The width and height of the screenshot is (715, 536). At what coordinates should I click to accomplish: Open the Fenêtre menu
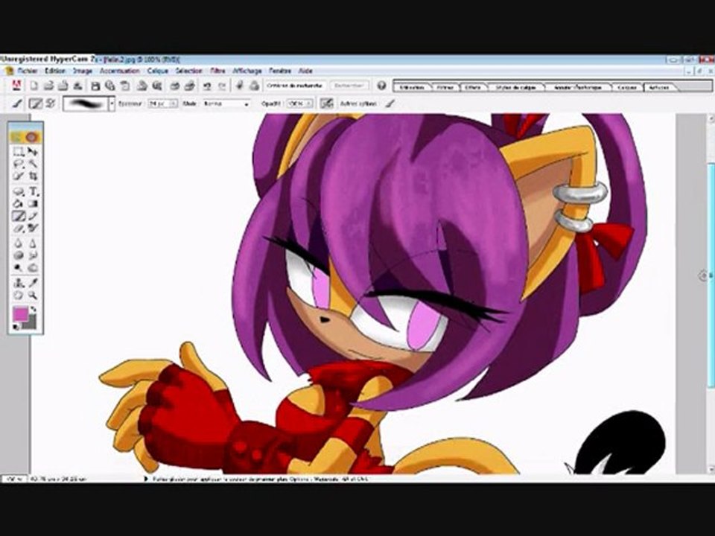[x=280, y=71]
